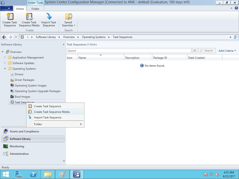Collapse the Operating Systems tree node
The height and width of the screenshot is (179, 239).
5,69
